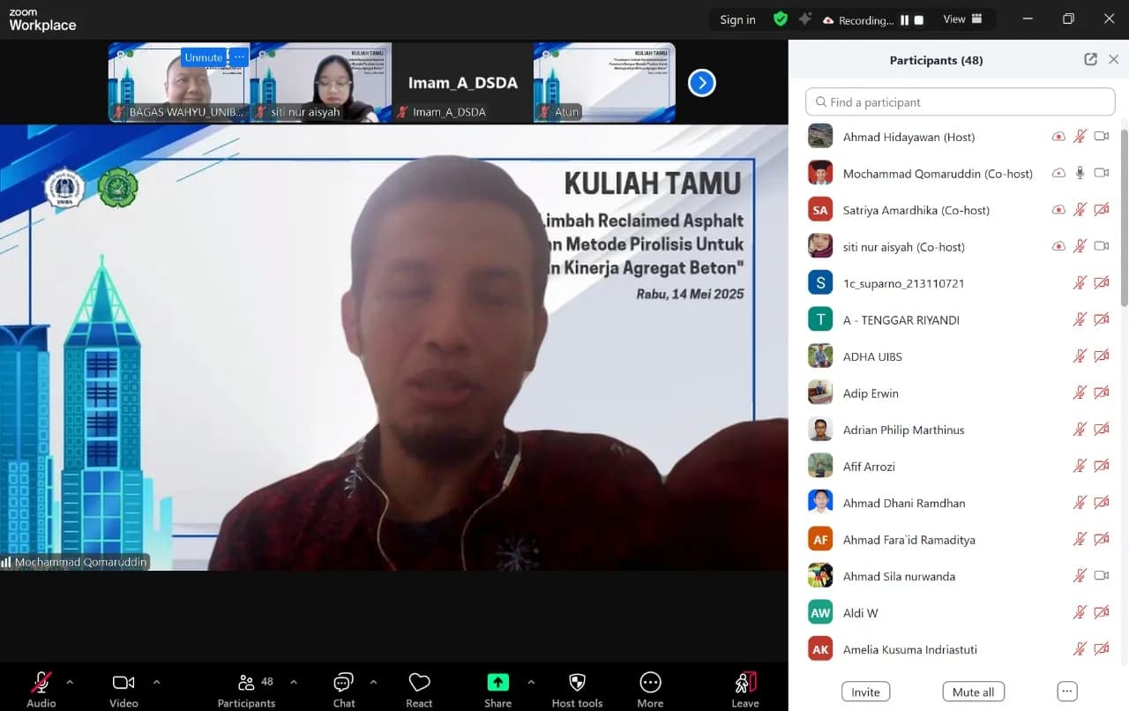The width and height of the screenshot is (1129, 711).
Task: Stop the cloud recording
Action: click(x=918, y=20)
